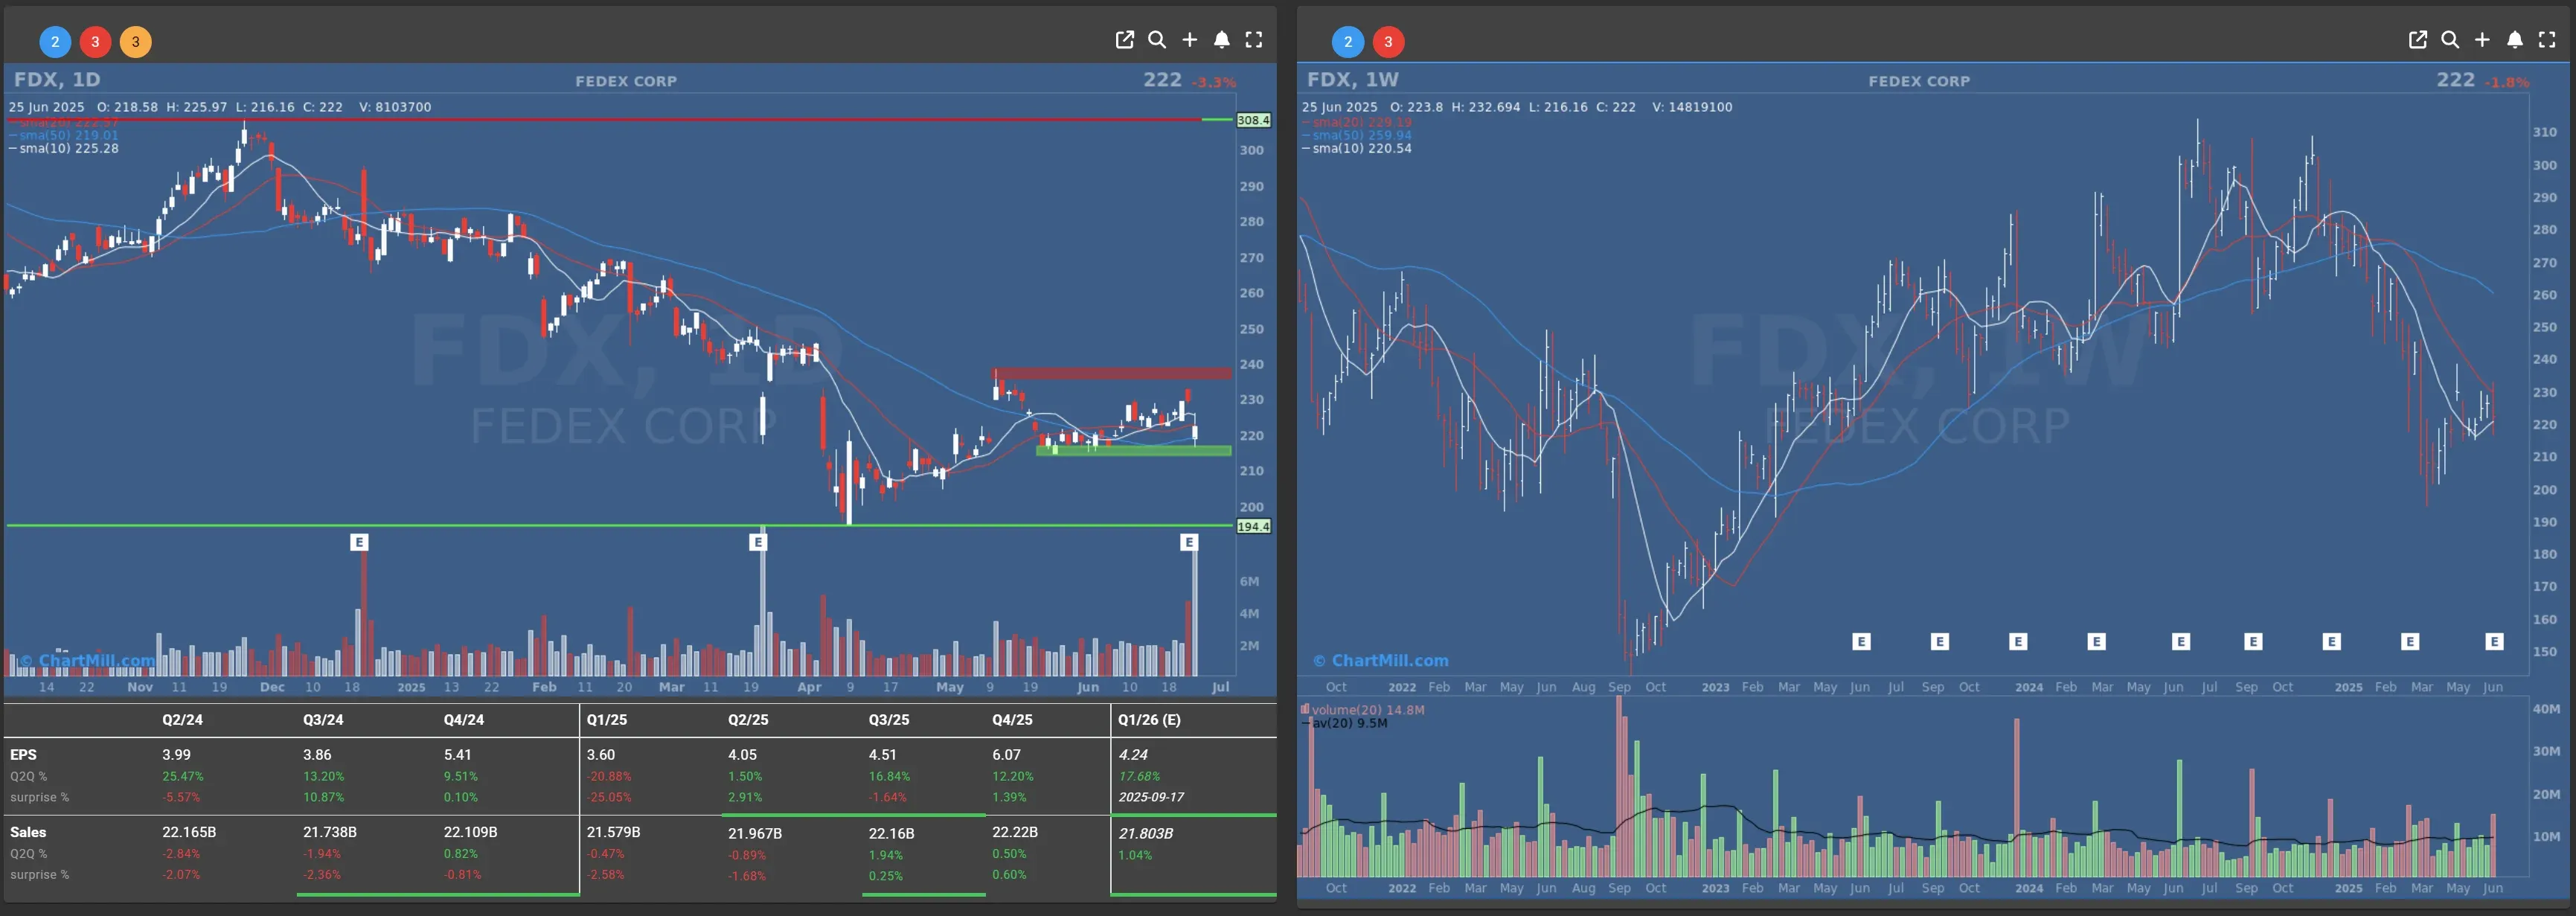Click red badge 3 above daily chart
Viewport: 2576px width, 916px height.
pyautogui.click(x=95, y=41)
